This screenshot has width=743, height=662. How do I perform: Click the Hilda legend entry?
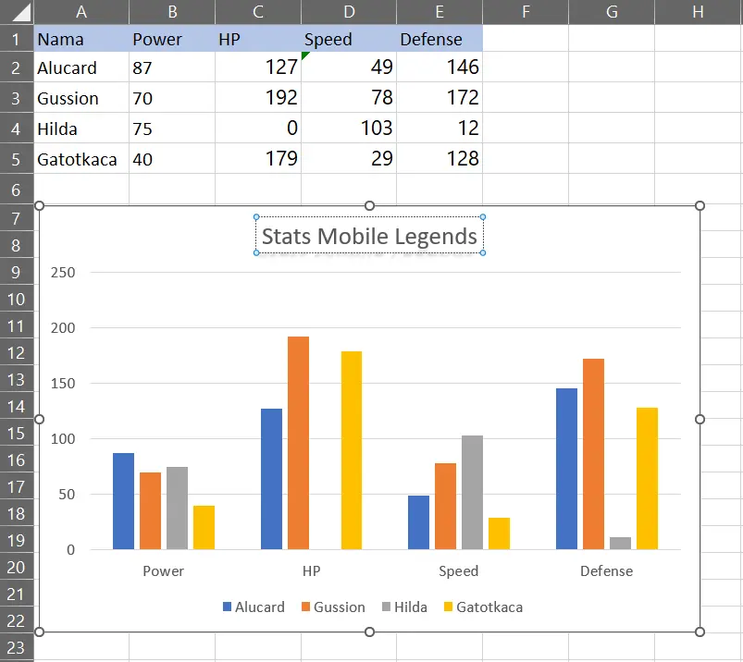(404, 607)
